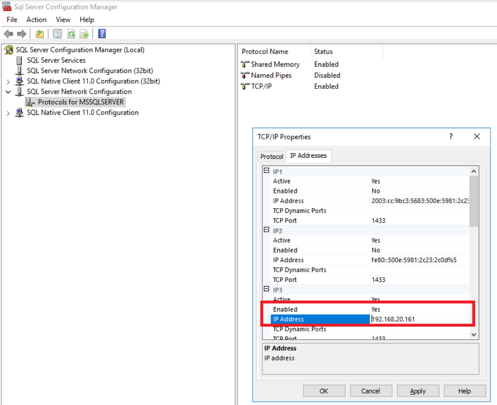
Task: Open Properties via the toolbar icon
Action: click(57, 34)
